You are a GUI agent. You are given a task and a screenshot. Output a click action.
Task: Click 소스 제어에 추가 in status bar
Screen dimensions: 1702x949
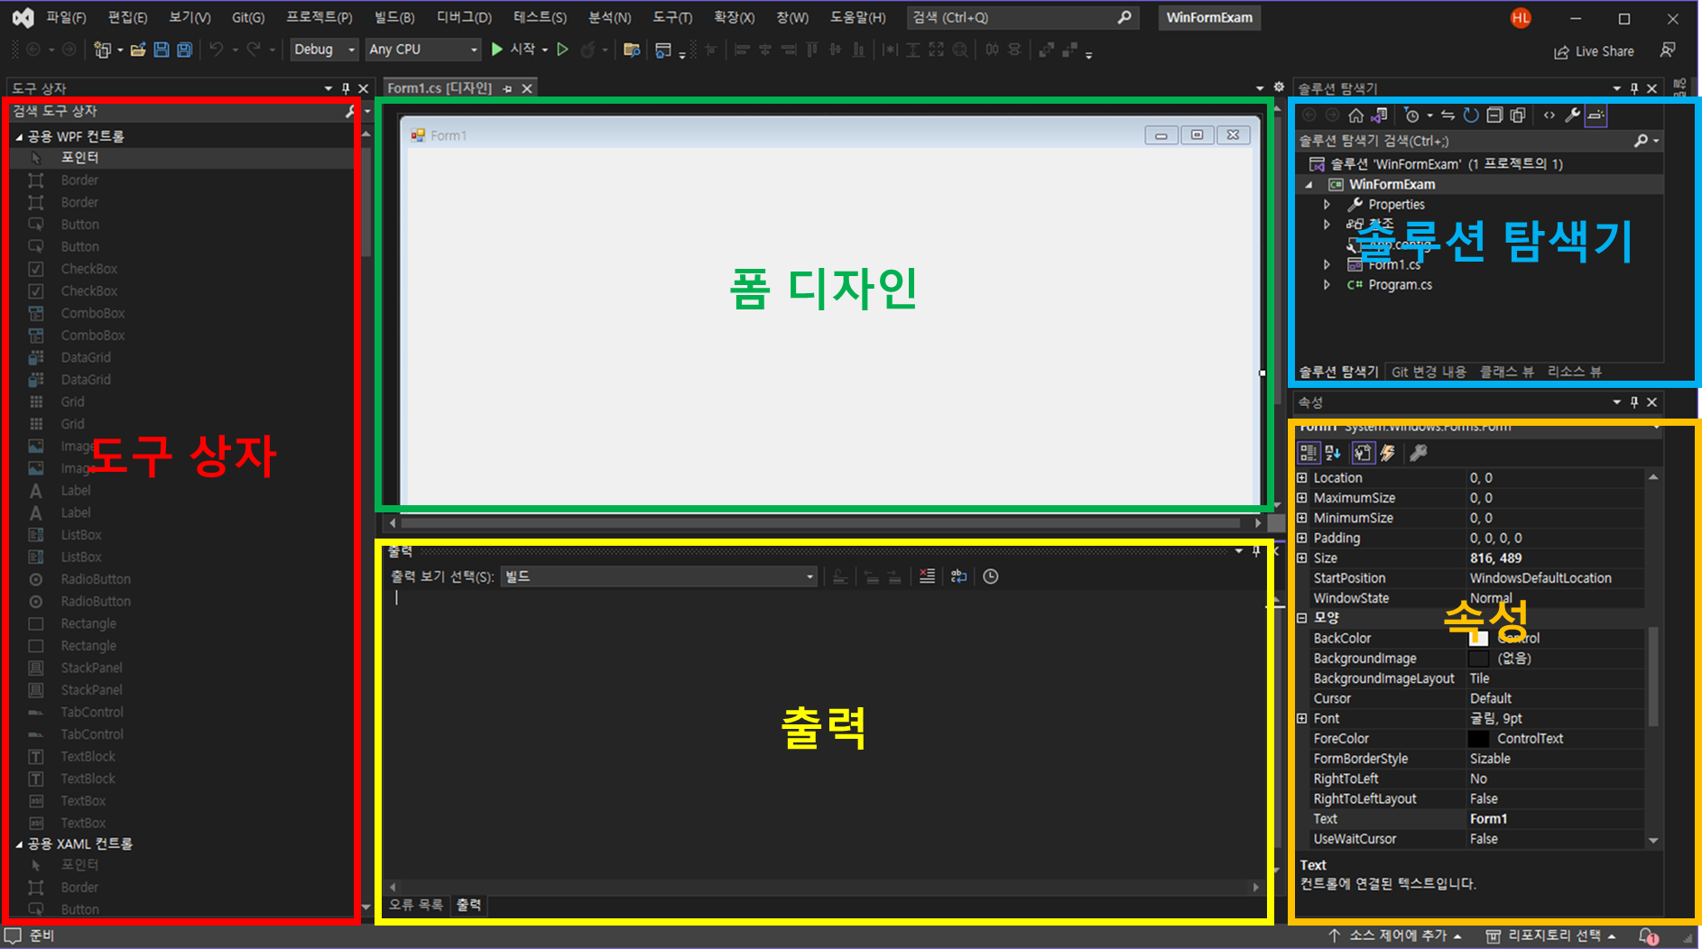1395,936
